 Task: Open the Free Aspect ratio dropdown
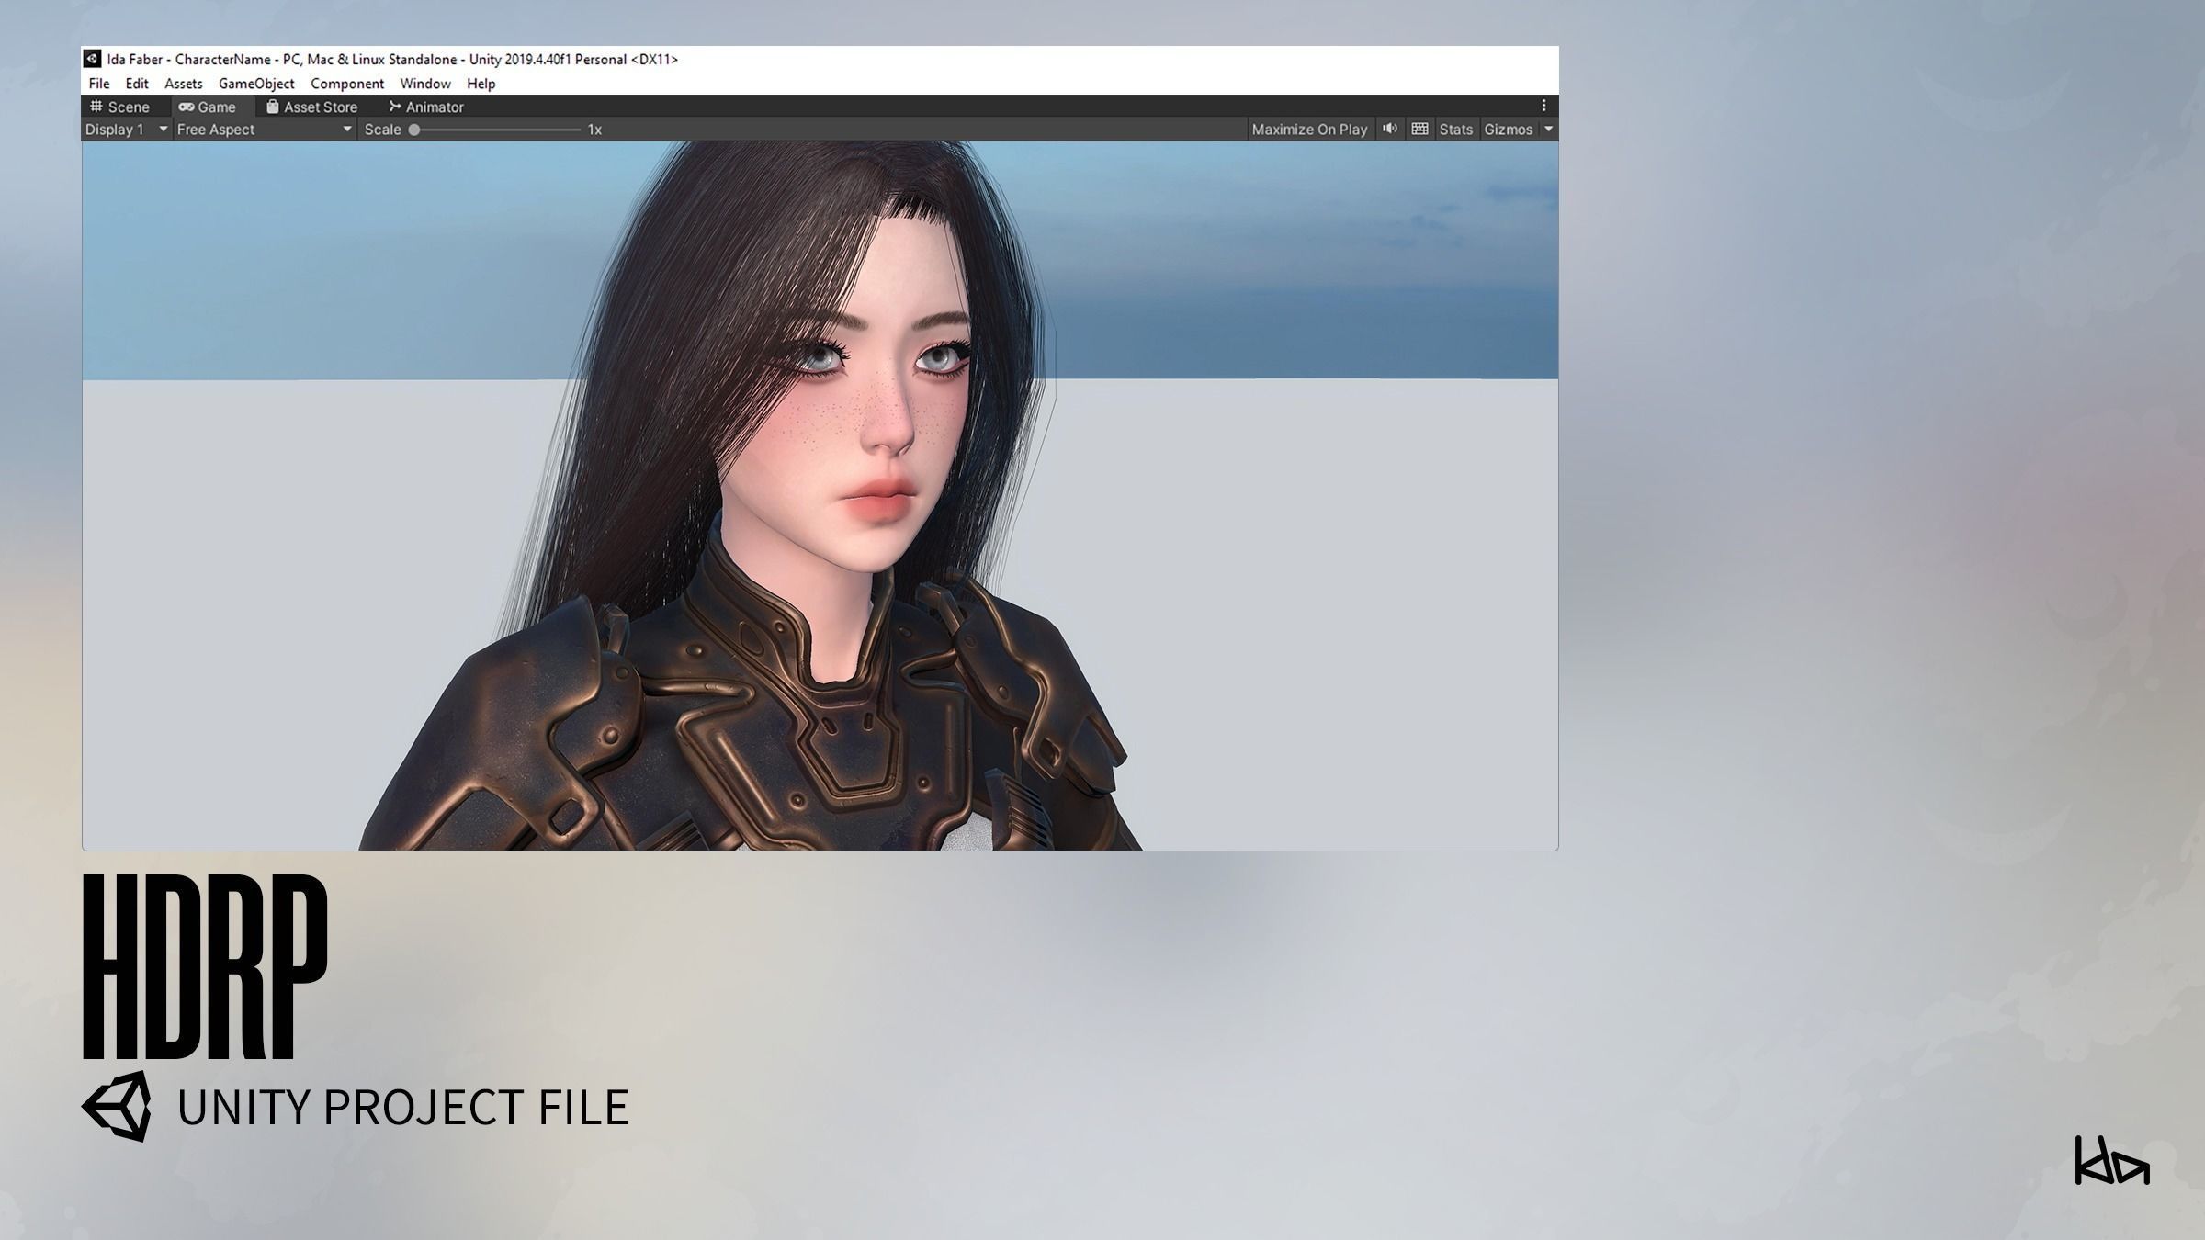pyautogui.click(x=264, y=130)
